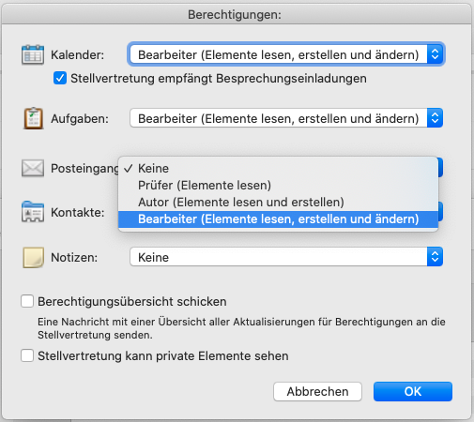Click the Aufgaben clipboard icon
Viewport: 474px width, 422px height.
tap(33, 118)
